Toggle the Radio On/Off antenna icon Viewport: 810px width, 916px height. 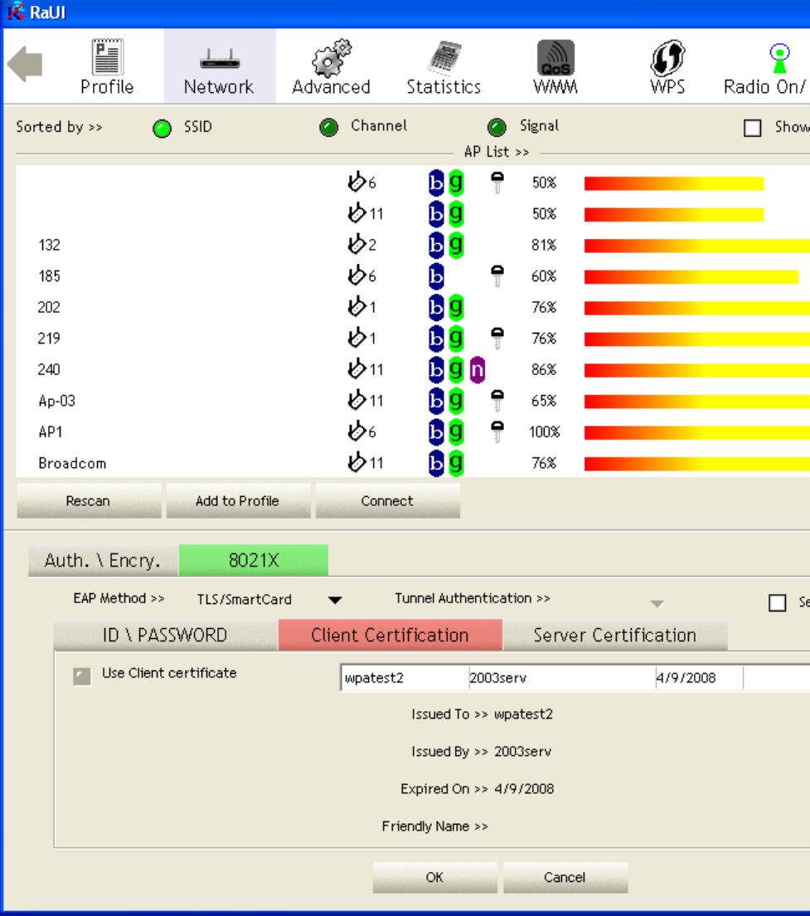click(x=778, y=58)
